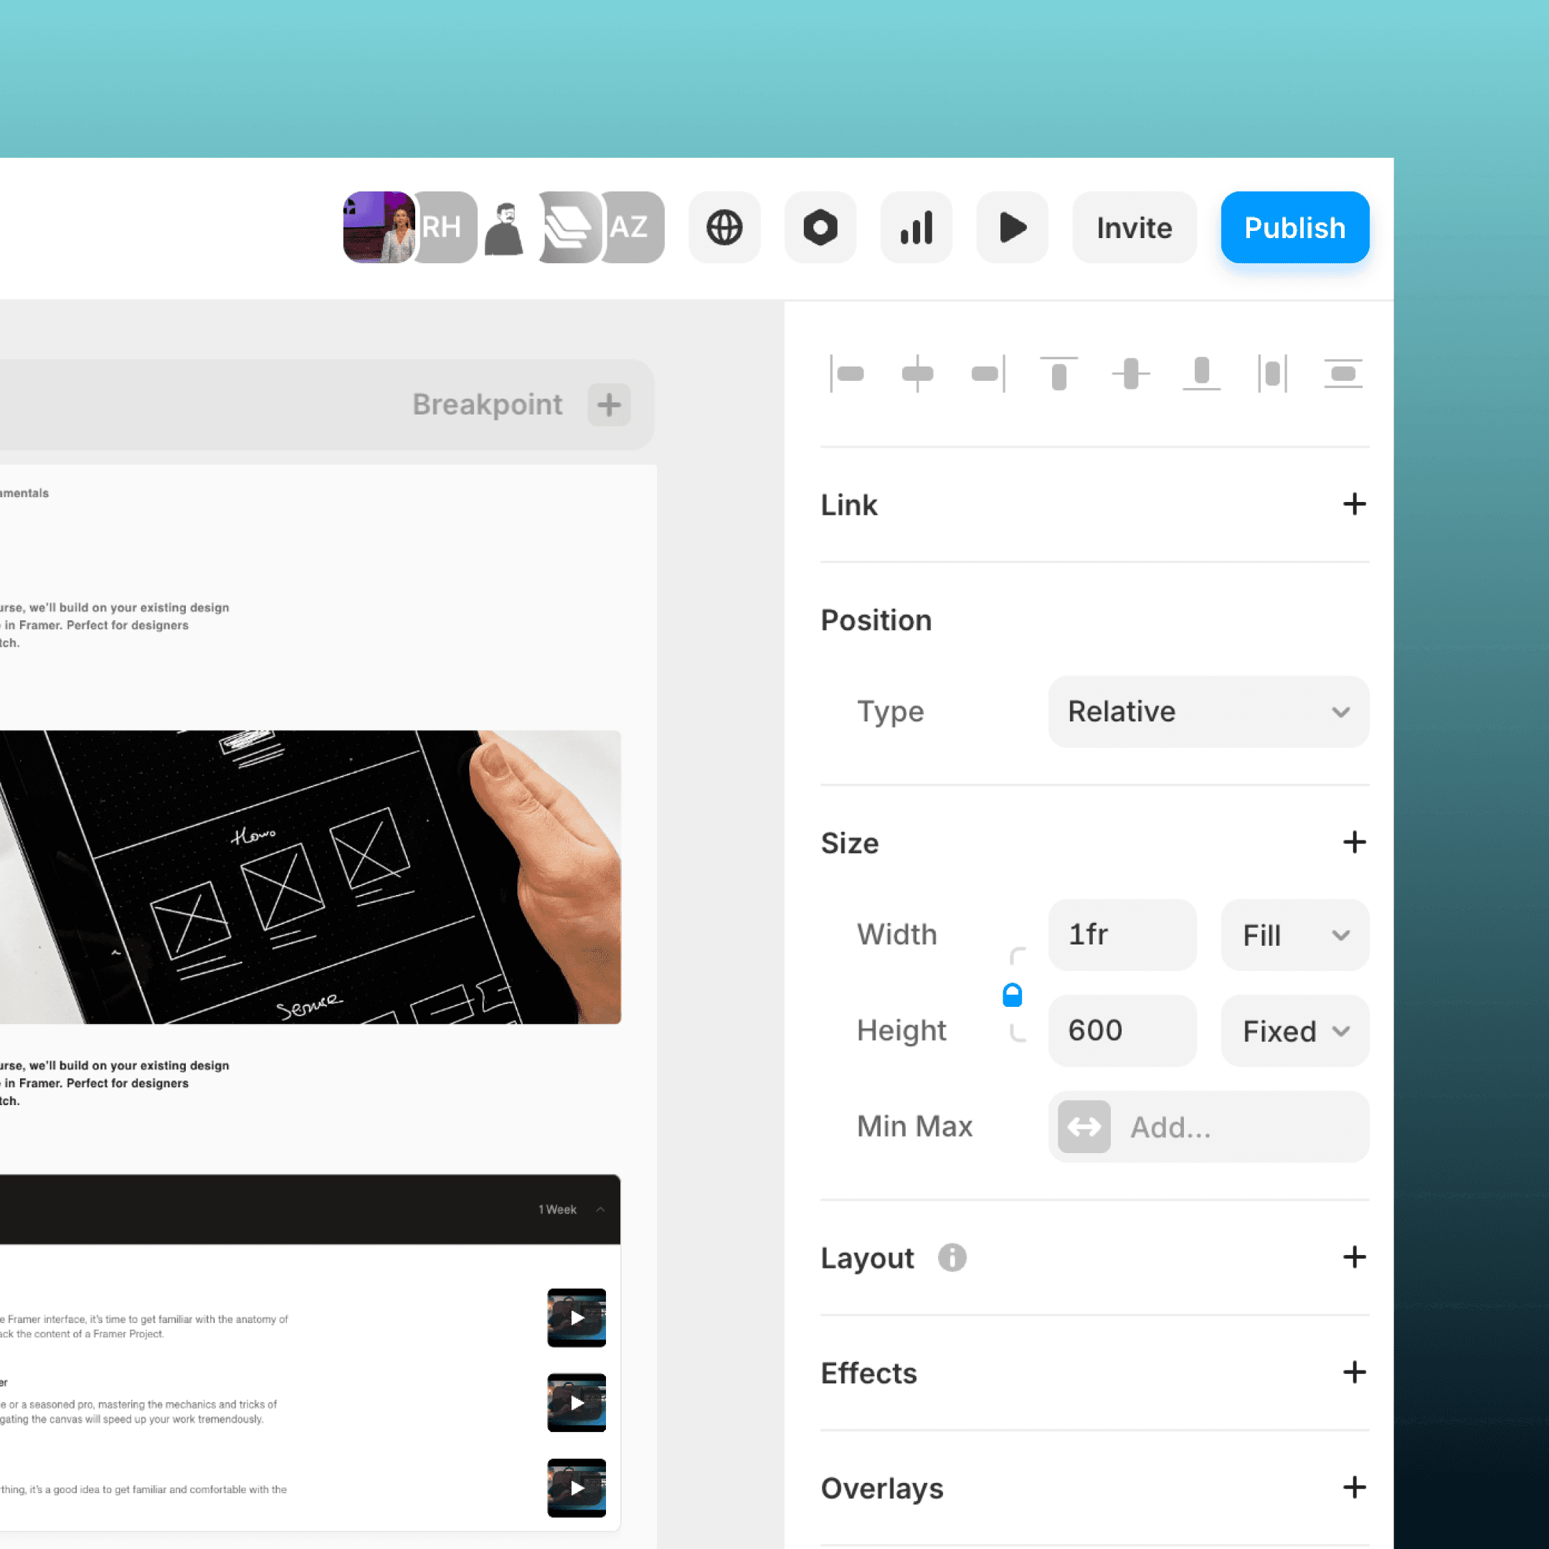The width and height of the screenshot is (1549, 1549).
Task: Distribute selection horizontally
Action: point(1272,374)
